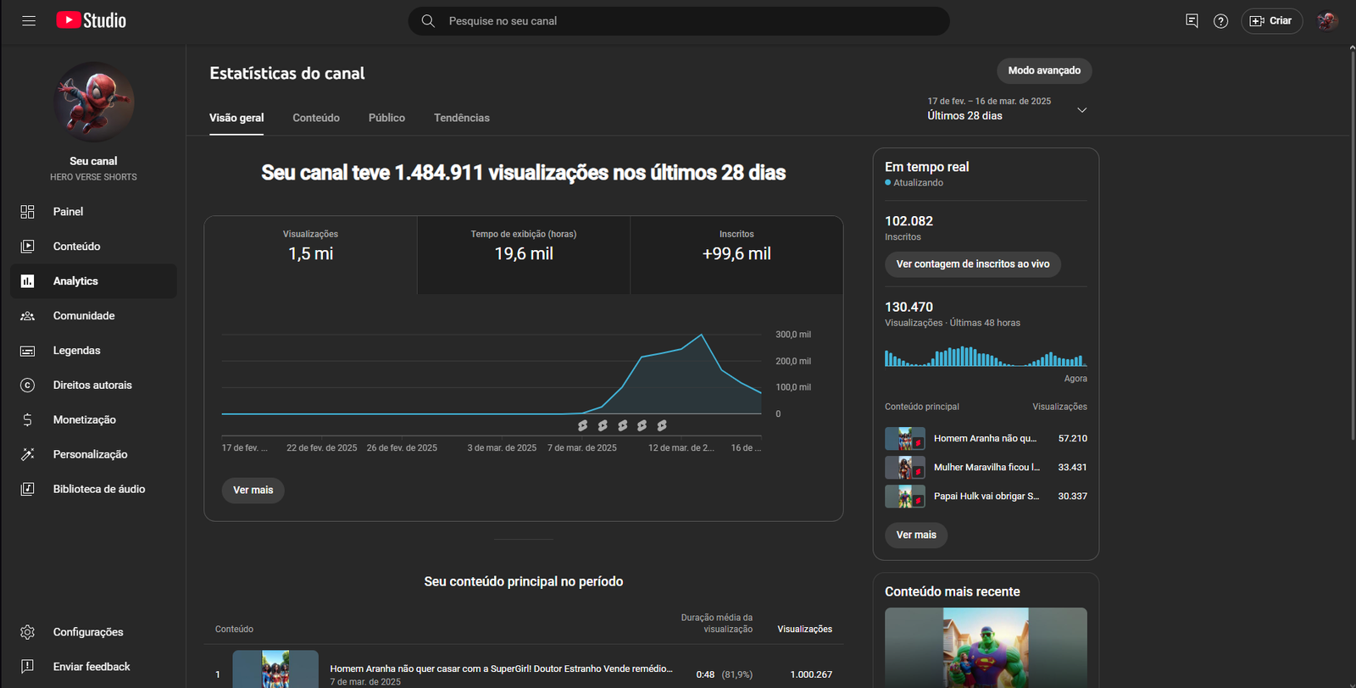The width and height of the screenshot is (1356, 688).
Task: Click Ver mais below the views chart
Action: click(x=253, y=490)
